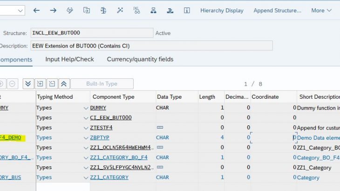Image resolution: width=340 pixels, height=191 pixels.
Task: Go back with the left arrow icon
Action: (x=36, y=10)
